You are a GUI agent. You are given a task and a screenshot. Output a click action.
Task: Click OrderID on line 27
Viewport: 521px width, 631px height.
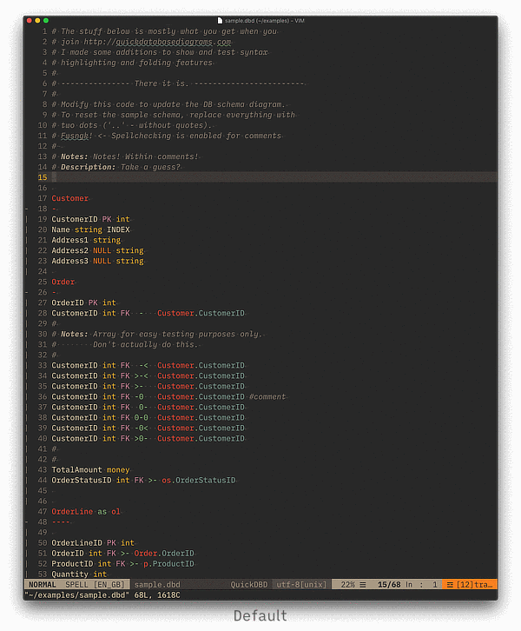click(x=68, y=303)
